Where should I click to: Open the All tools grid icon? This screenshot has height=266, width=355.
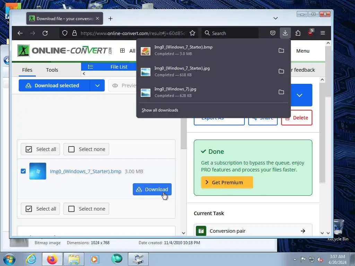(x=122, y=51)
